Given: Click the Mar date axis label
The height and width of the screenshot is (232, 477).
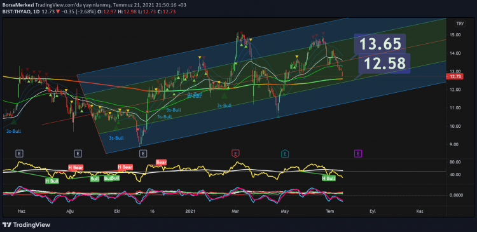Looking at the screenshot, I should coord(235,211).
